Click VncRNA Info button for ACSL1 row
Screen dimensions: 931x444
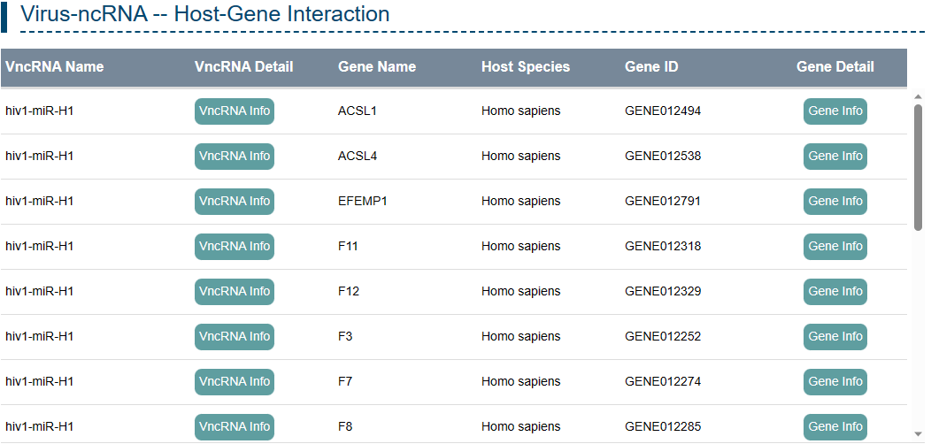coord(235,111)
